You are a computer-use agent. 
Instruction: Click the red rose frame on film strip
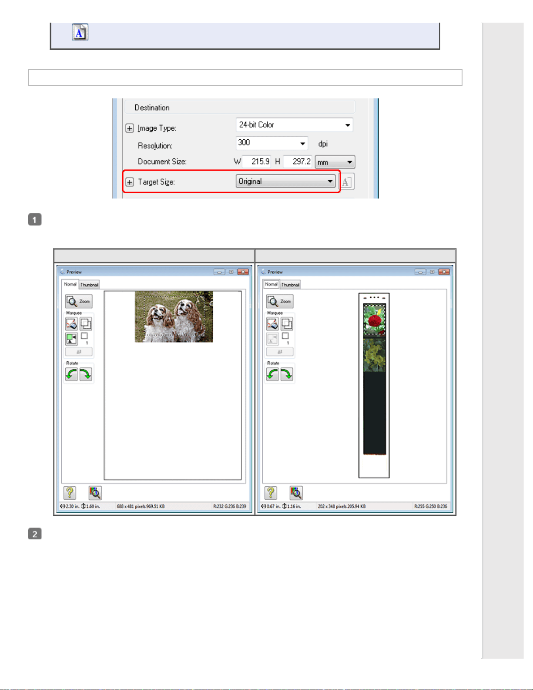pos(374,320)
